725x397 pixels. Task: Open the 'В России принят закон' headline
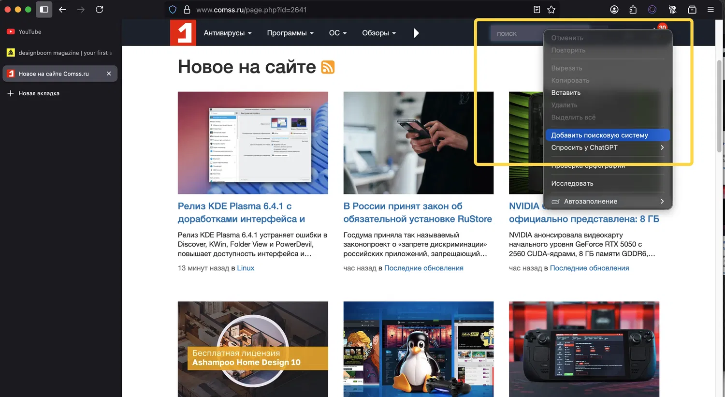pos(418,213)
